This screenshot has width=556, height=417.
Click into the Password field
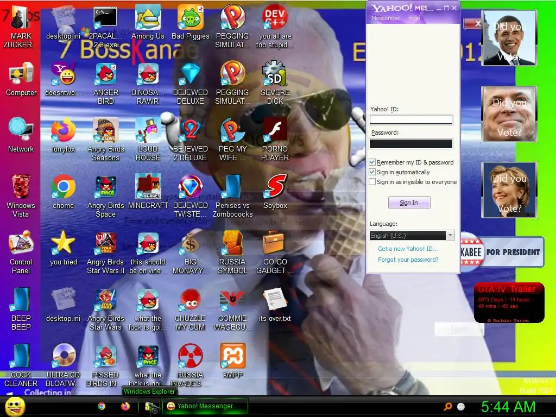[411, 143]
